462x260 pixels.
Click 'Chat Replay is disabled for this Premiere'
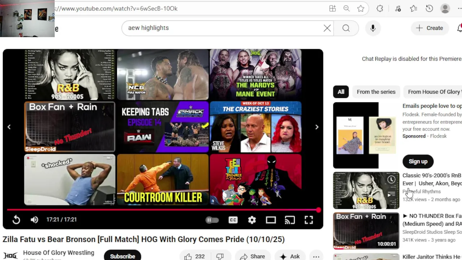412,59
